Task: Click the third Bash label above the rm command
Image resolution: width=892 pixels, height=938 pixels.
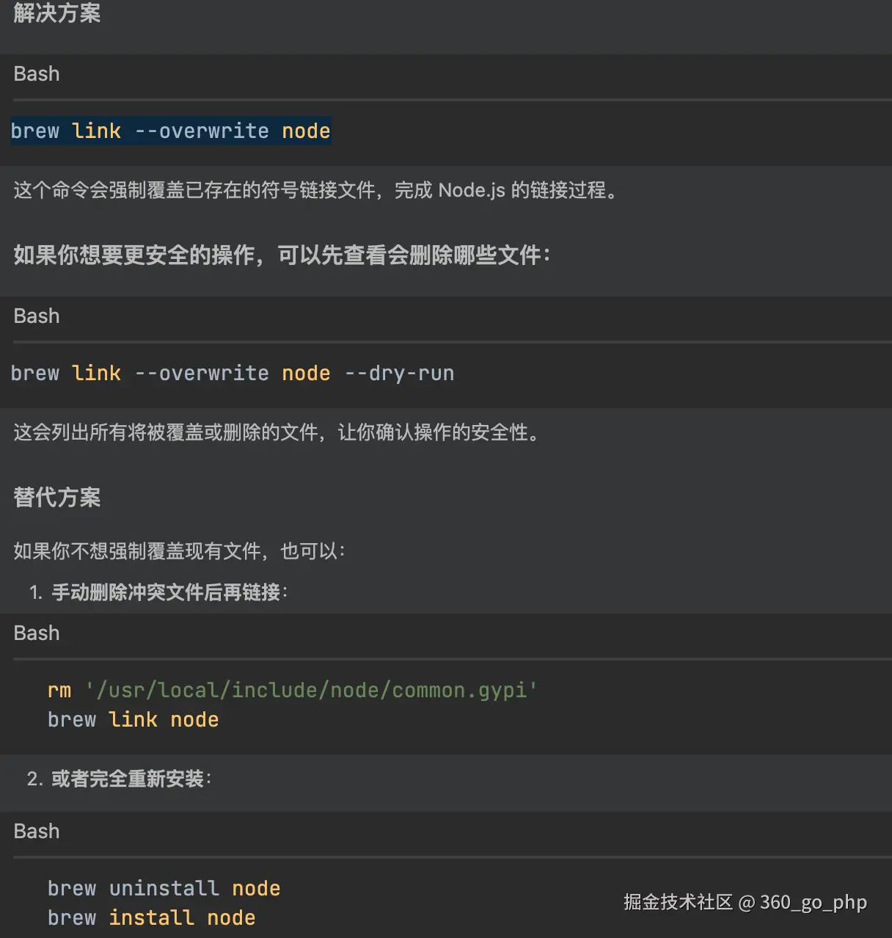Action: pos(37,633)
